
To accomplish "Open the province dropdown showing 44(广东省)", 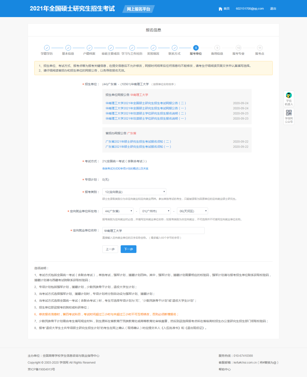I will [x=118, y=211].
